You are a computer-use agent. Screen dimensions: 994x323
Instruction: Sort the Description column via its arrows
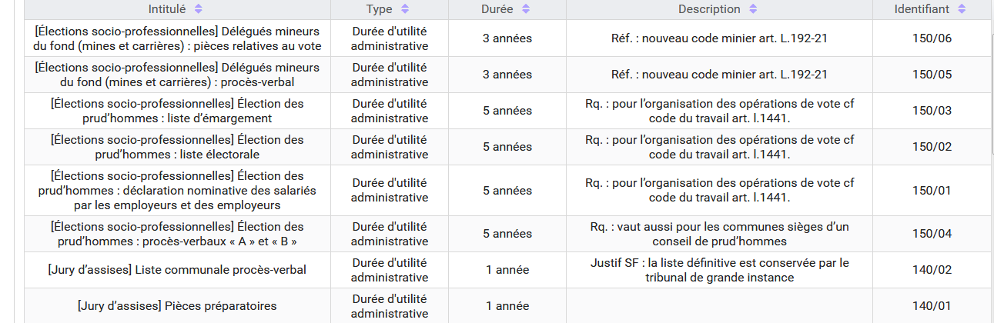[753, 9]
